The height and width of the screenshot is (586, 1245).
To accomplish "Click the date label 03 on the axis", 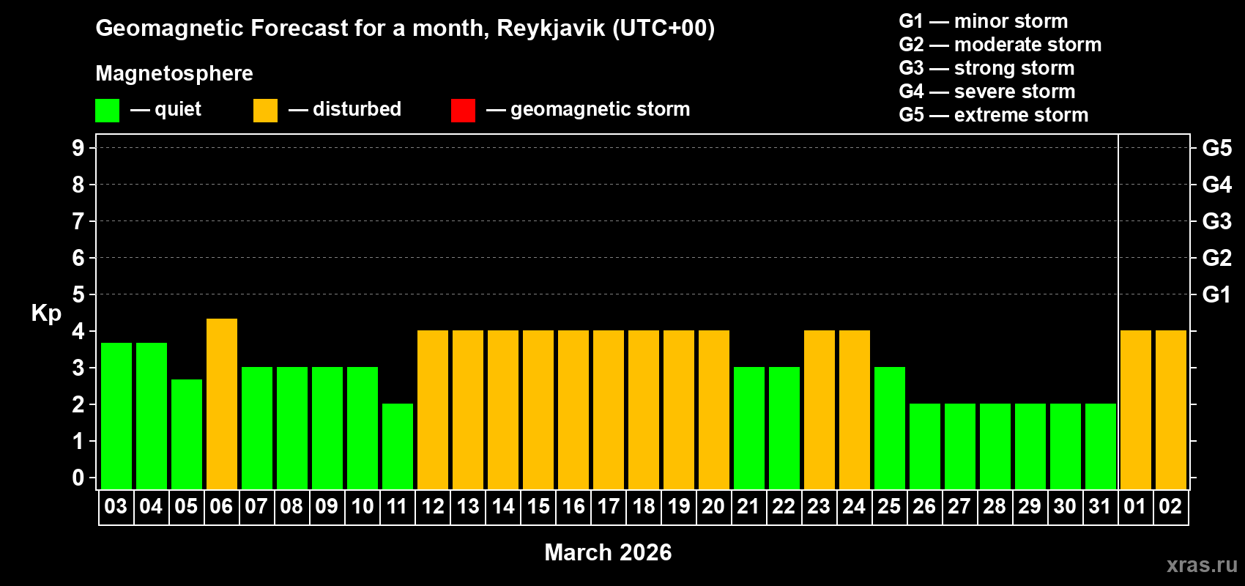I will click(116, 506).
